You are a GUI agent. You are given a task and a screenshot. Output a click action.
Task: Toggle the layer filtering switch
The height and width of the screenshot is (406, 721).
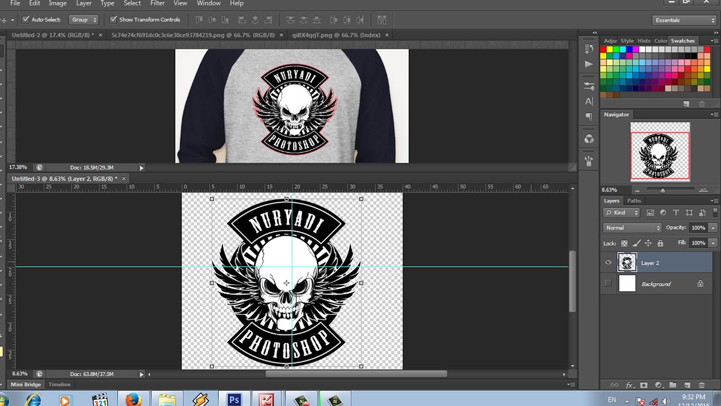point(715,213)
